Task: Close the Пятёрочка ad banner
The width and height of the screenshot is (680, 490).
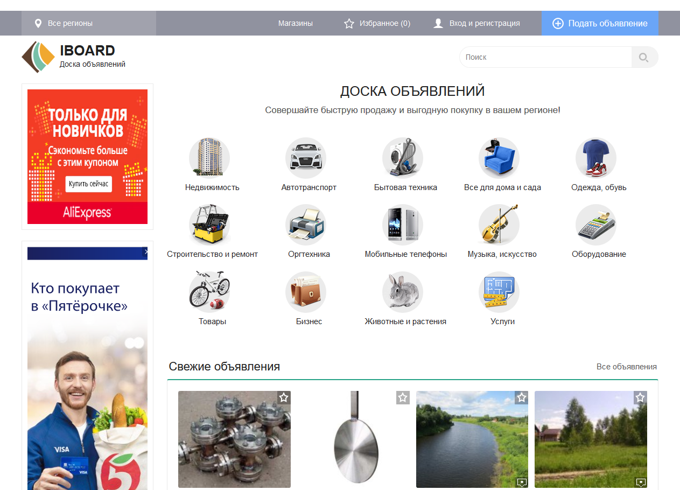Action: tap(145, 251)
